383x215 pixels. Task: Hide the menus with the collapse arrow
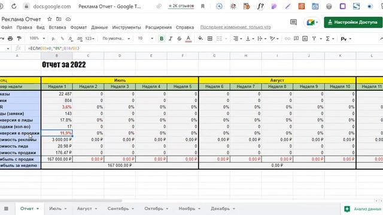pos(381,38)
